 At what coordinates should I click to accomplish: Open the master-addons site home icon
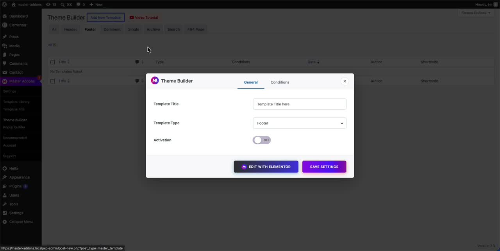point(14,4)
